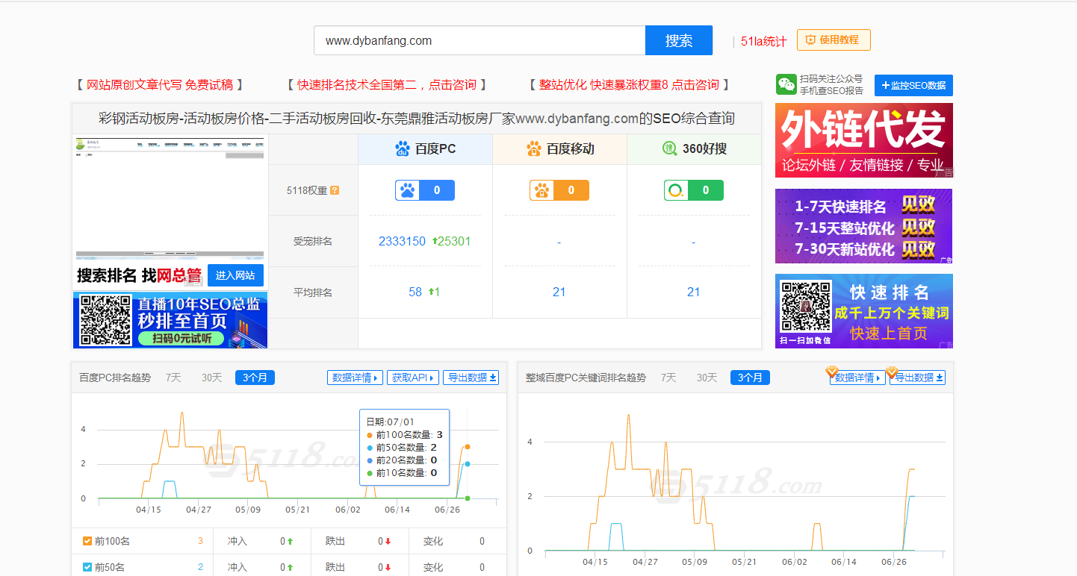Viewport: 1077px width, 576px height.
Task: Click the shield icon in 使用教程 button
Action: [810, 40]
